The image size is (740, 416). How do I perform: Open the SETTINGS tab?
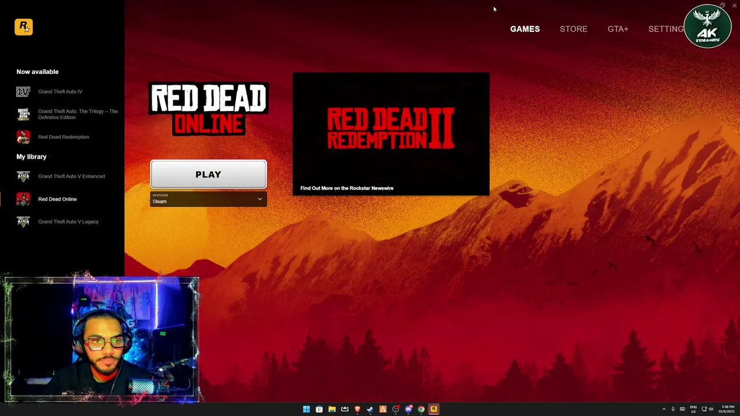(666, 29)
